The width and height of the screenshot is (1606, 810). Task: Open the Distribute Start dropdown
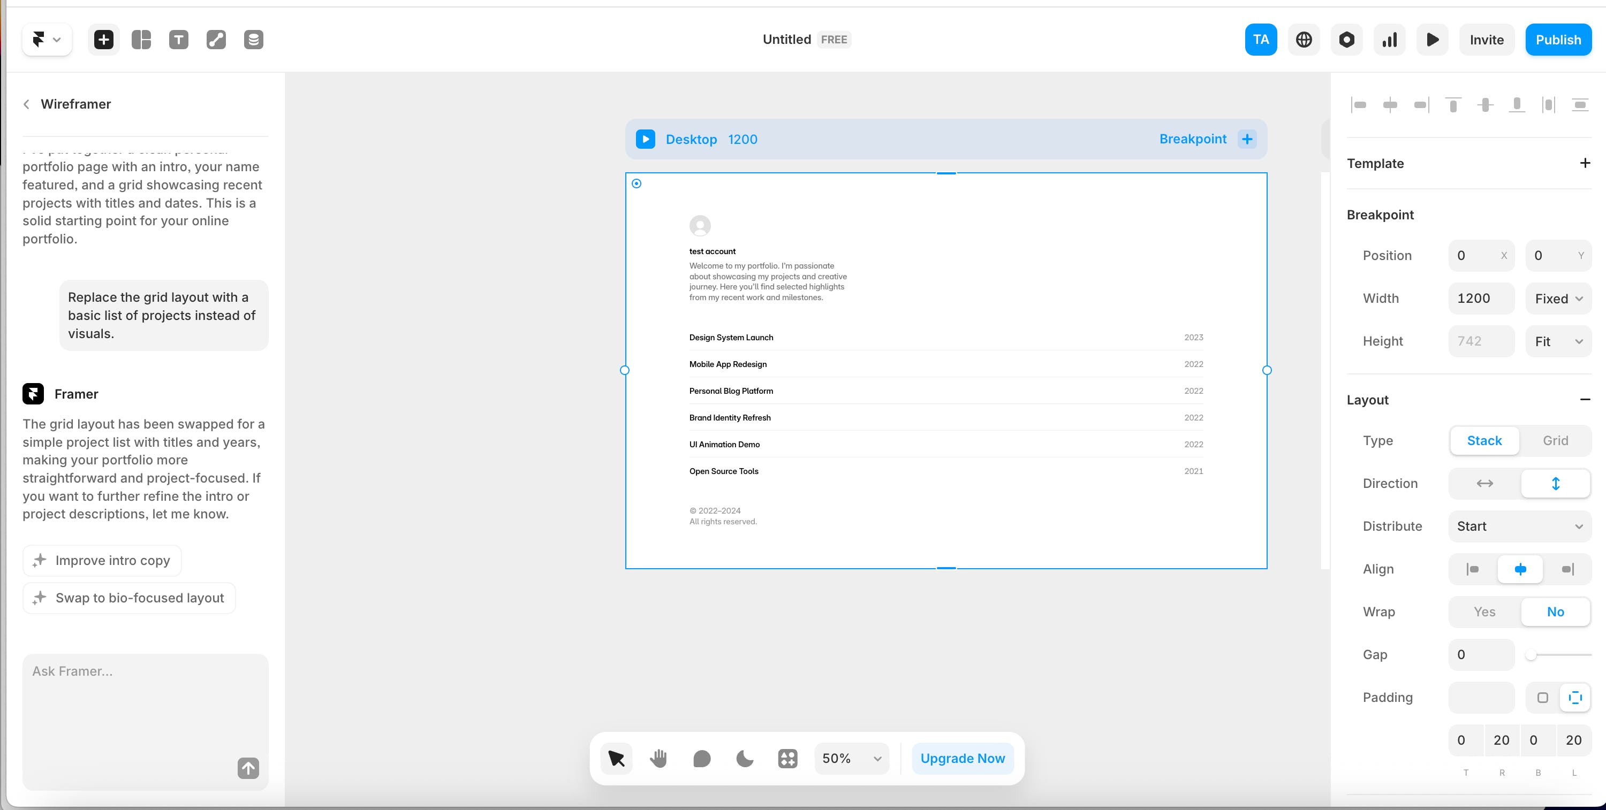(x=1519, y=526)
